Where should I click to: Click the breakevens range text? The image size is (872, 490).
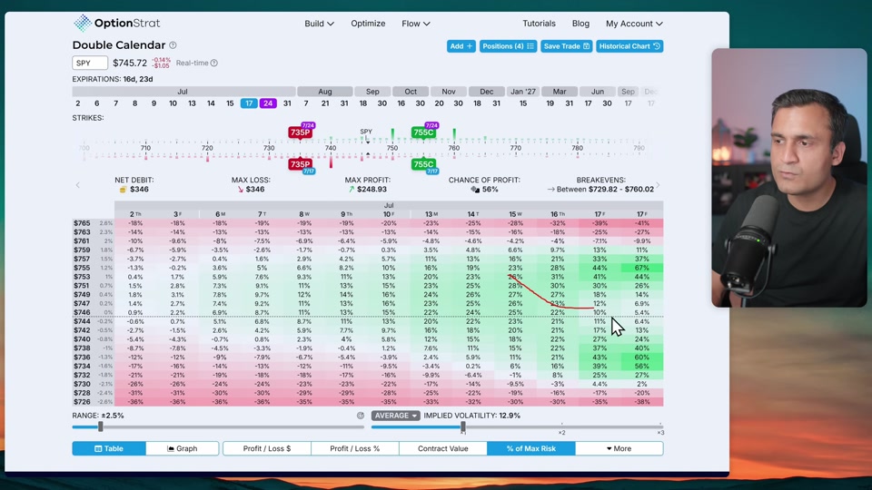605,190
